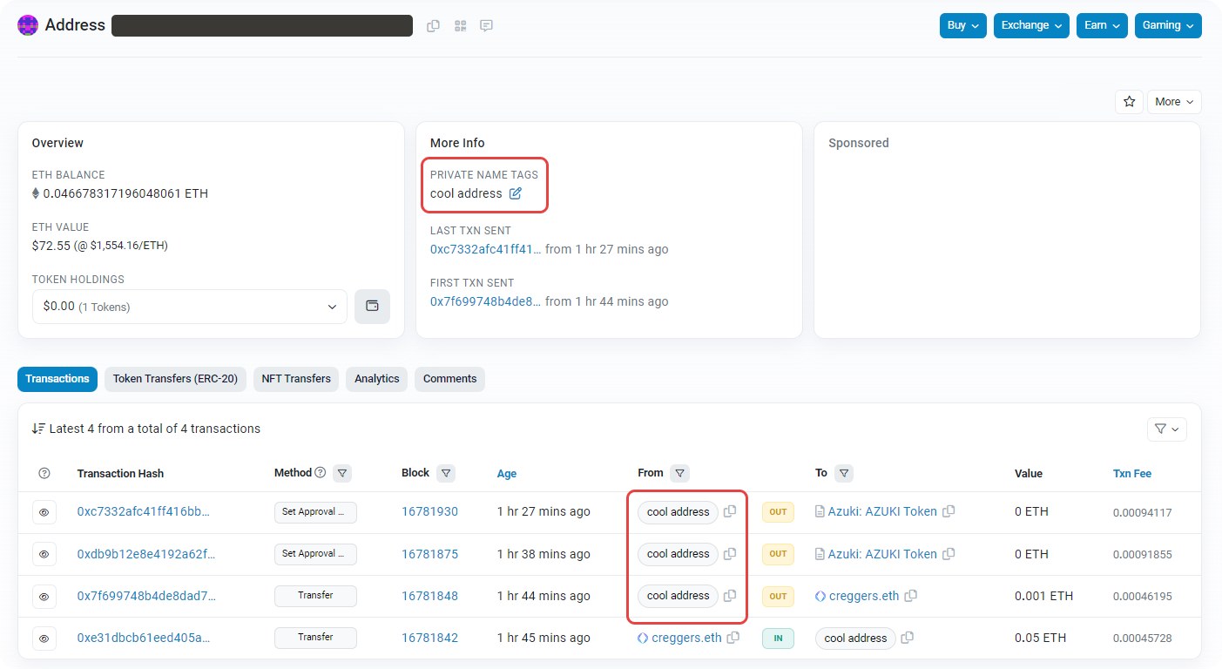Show the address QR code
This screenshot has width=1222, height=669.
click(460, 26)
